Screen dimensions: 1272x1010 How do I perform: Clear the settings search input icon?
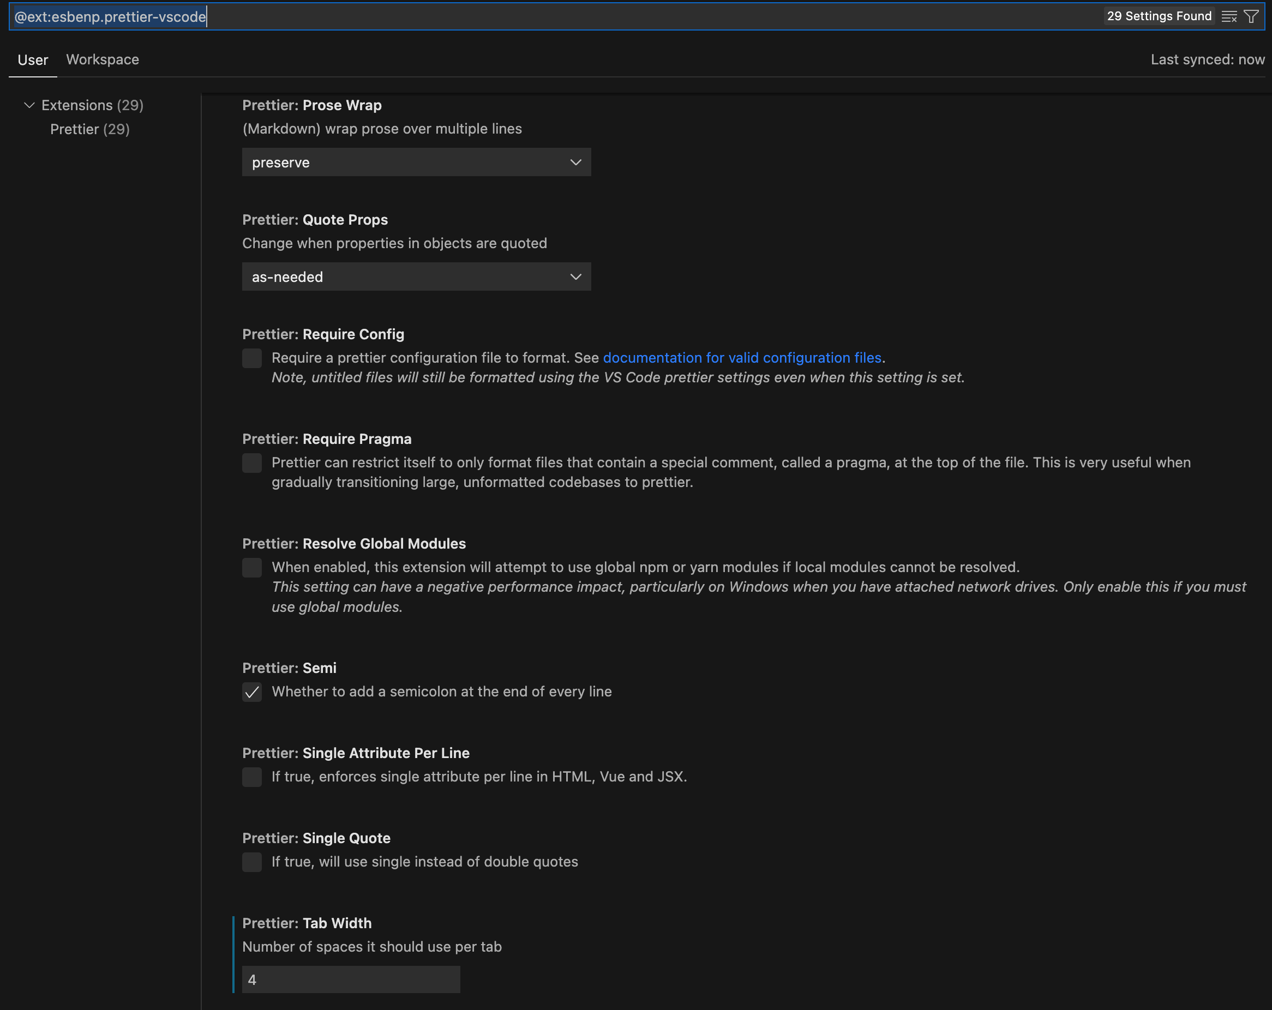(1229, 16)
